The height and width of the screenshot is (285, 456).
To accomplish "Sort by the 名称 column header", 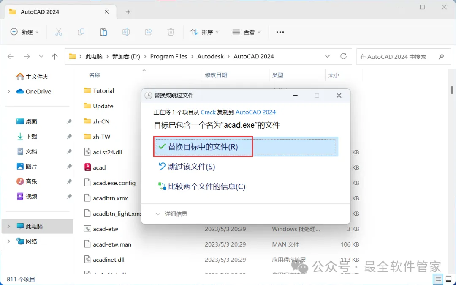I will coord(95,75).
